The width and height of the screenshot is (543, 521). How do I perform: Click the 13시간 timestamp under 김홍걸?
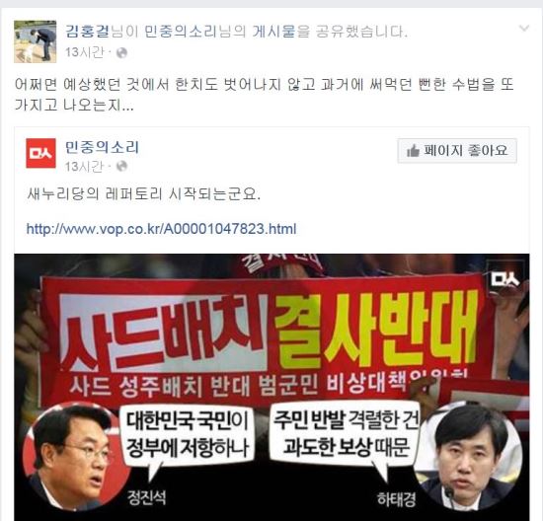pos(85,52)
